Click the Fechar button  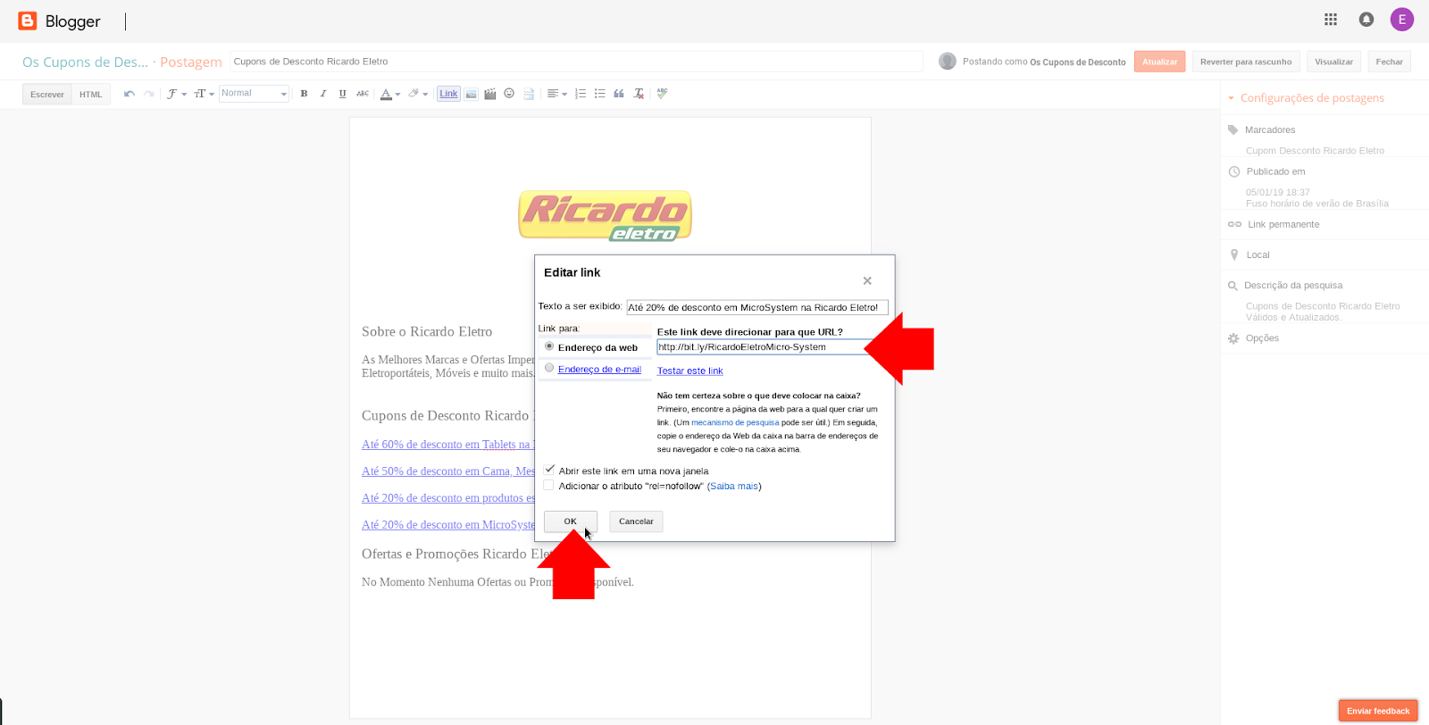[1390, 62]
